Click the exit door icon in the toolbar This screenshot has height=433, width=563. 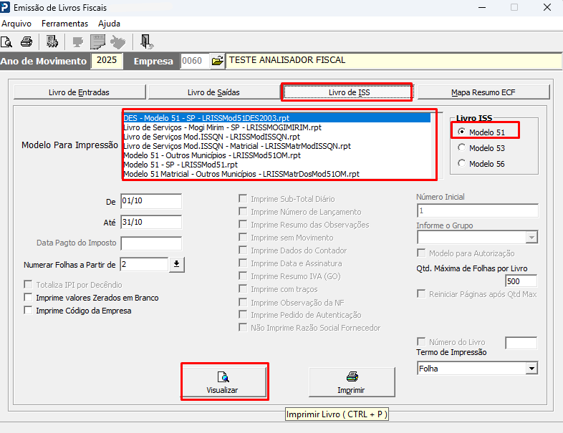pyautogui.click(x=147, y=42)
